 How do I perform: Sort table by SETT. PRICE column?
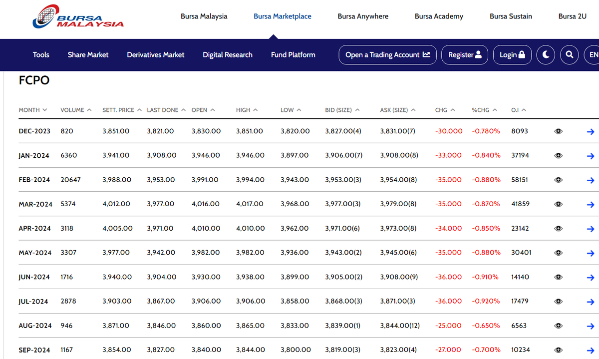click(122, 110)
